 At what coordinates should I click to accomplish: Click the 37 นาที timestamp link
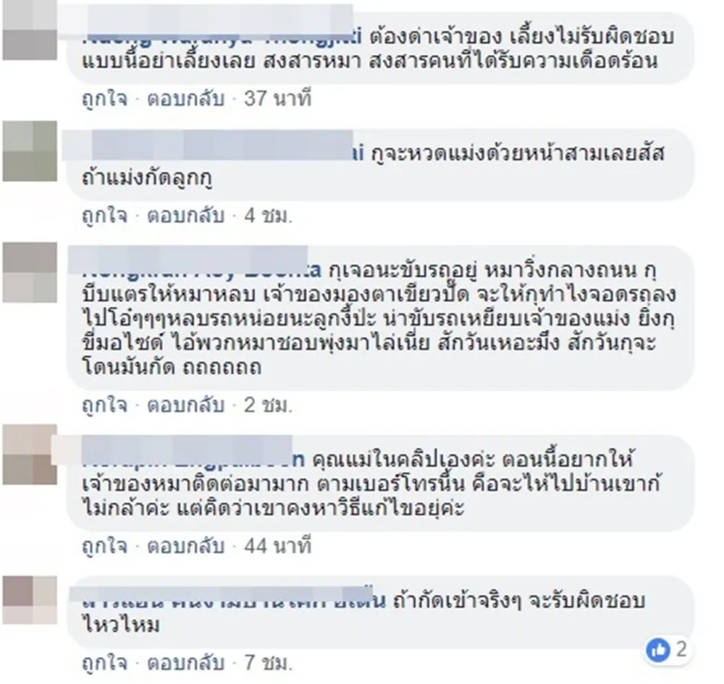(278, 98)
